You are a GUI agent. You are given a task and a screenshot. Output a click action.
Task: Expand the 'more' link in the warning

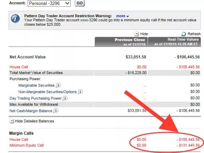pyautogui.click(x=122, y=16)
